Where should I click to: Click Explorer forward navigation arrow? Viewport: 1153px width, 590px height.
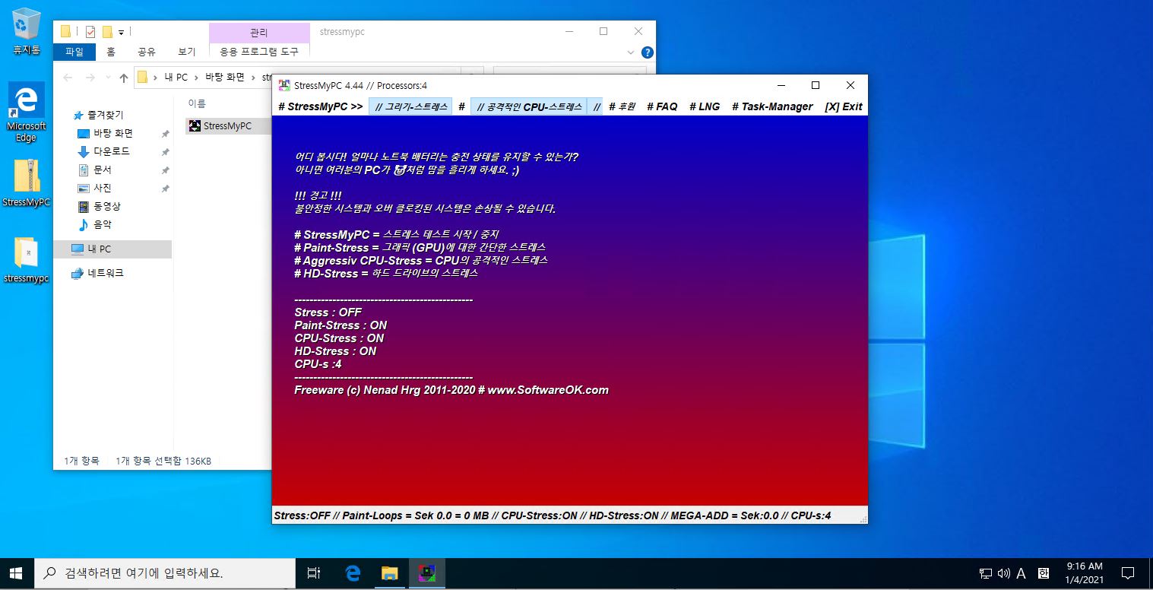(89, 78)
